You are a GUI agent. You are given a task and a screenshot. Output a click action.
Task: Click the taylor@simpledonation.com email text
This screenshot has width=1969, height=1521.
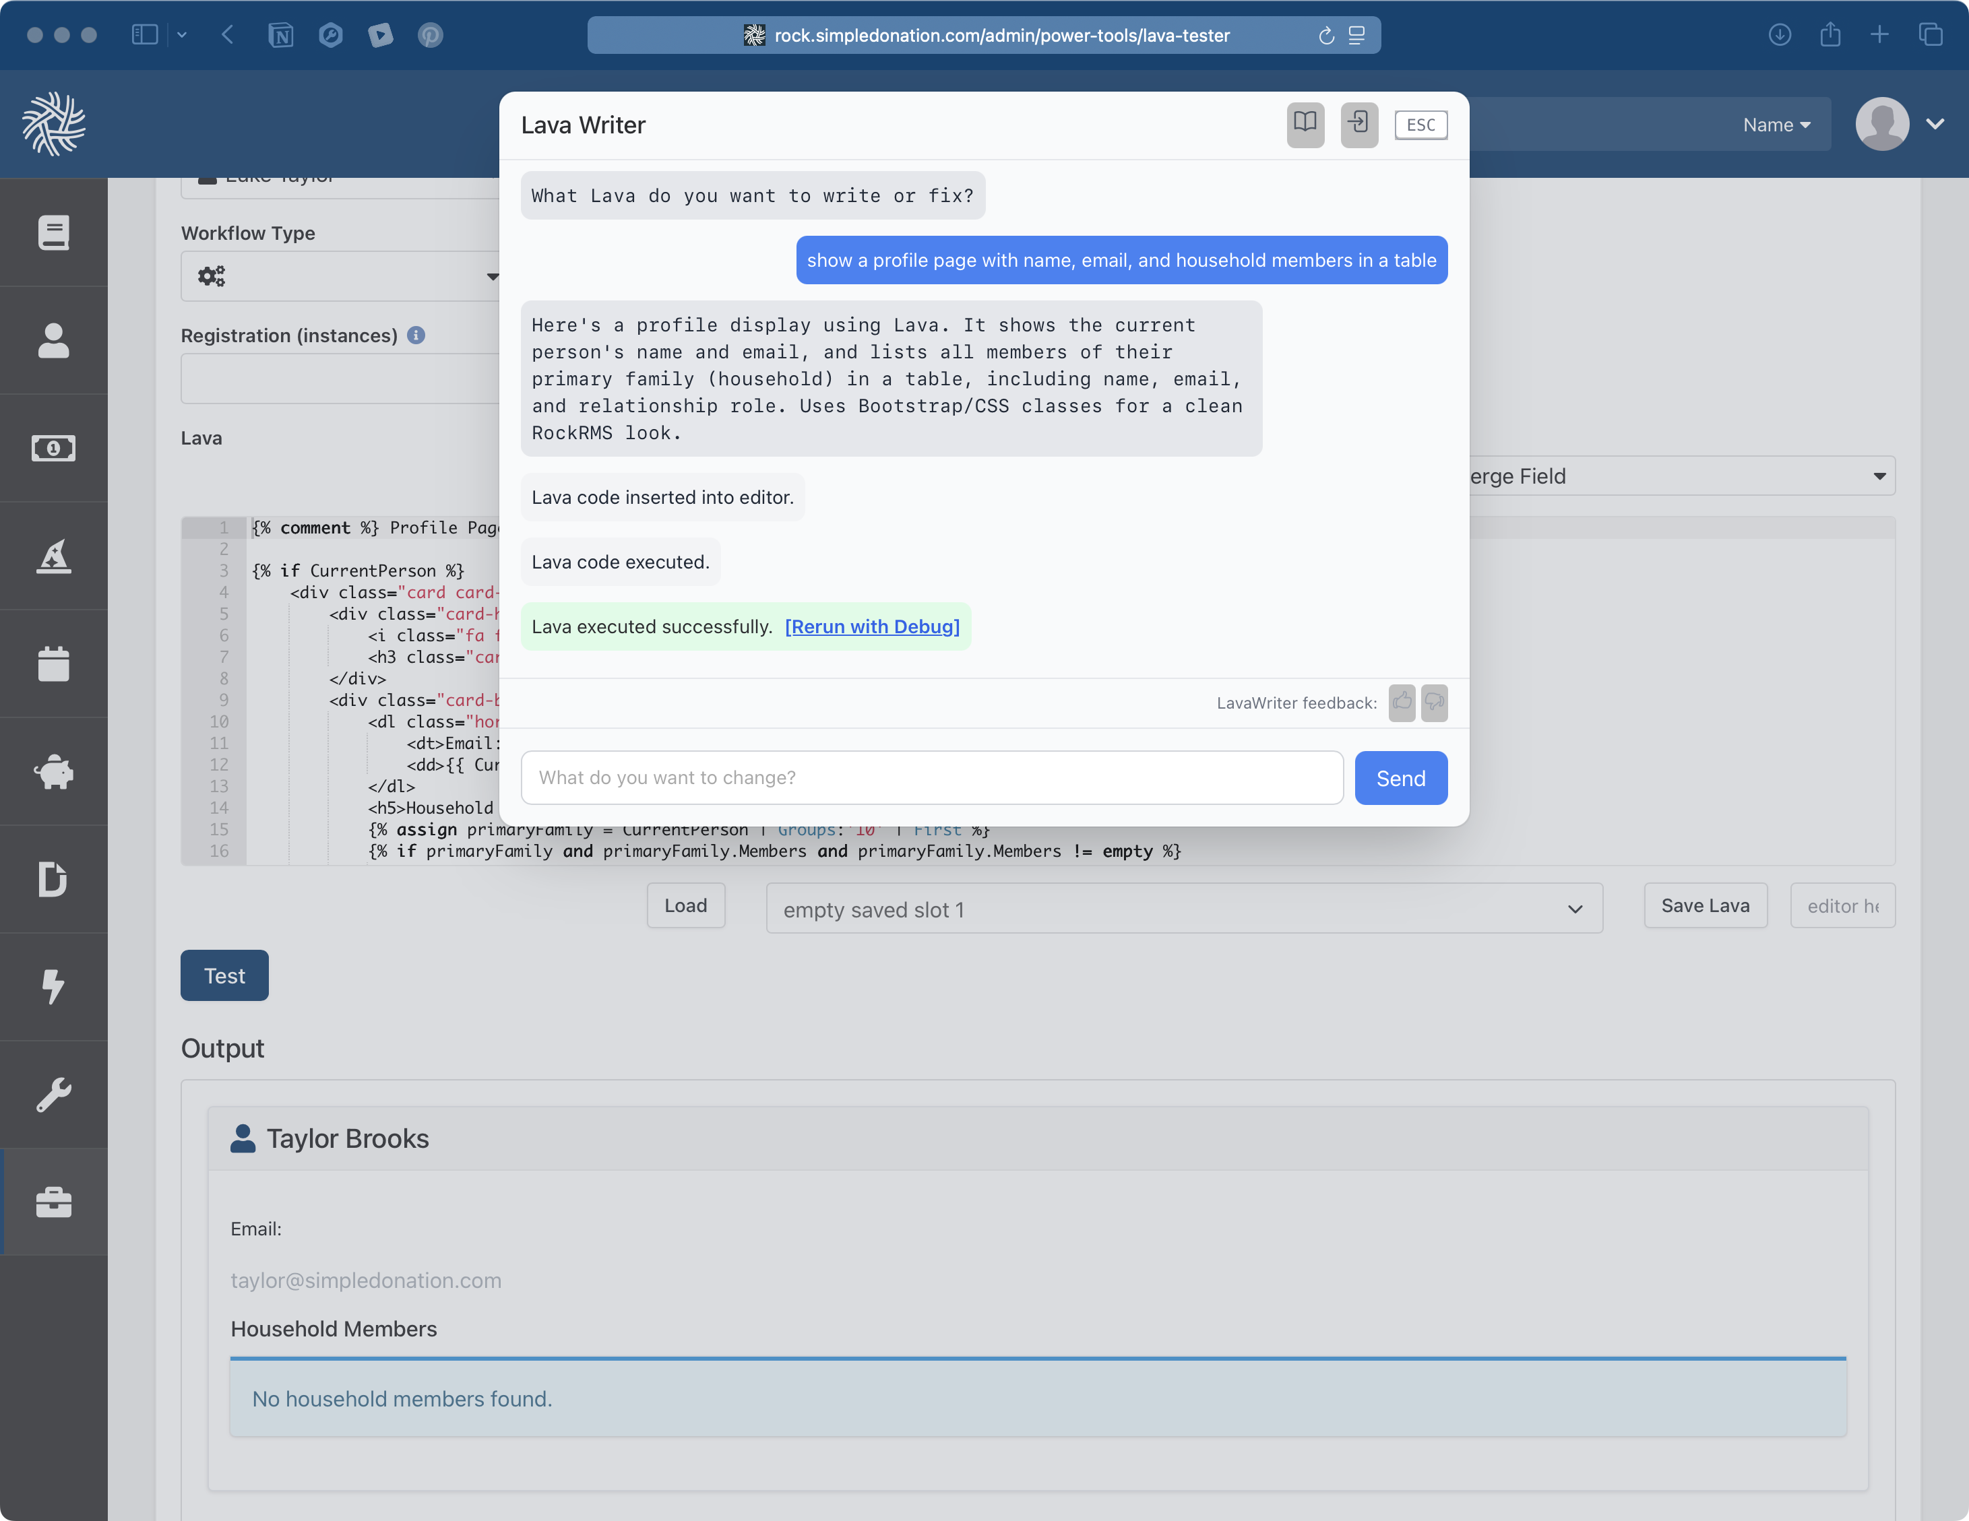point(366,1281)
